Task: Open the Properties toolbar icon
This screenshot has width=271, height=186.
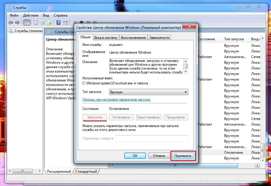Action: pos(36,23)
